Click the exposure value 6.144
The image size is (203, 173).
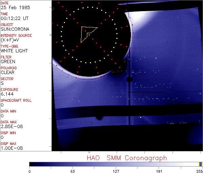coord(7,94)
